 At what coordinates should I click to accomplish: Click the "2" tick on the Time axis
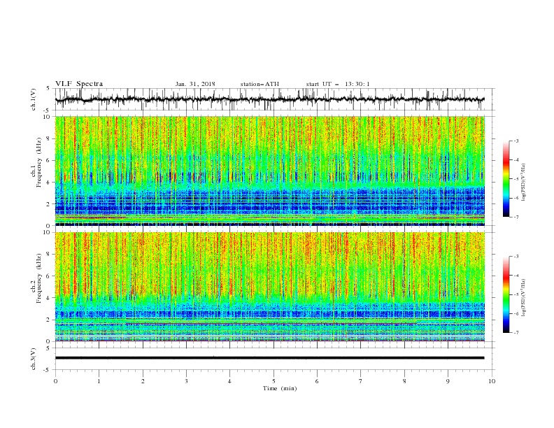coord(143,381)
